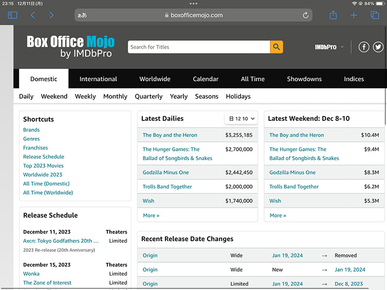Click More under Latest Dailies
This screenshot has height=290, width=387.
tap(151, 216)
